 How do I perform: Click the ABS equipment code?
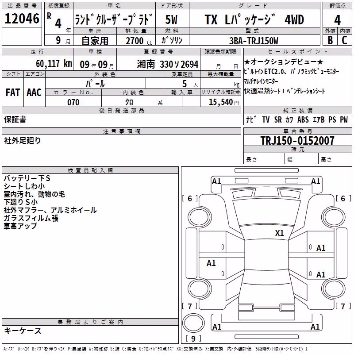point(303,119)
